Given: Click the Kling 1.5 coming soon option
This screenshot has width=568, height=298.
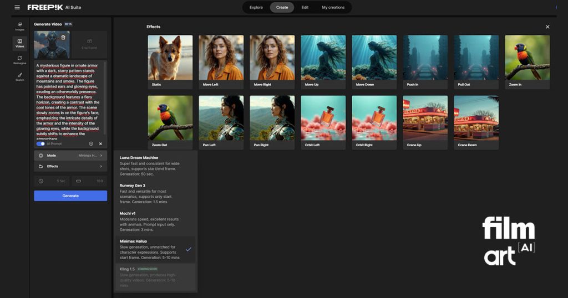Looking at the screenshot, I should [155, 277].
